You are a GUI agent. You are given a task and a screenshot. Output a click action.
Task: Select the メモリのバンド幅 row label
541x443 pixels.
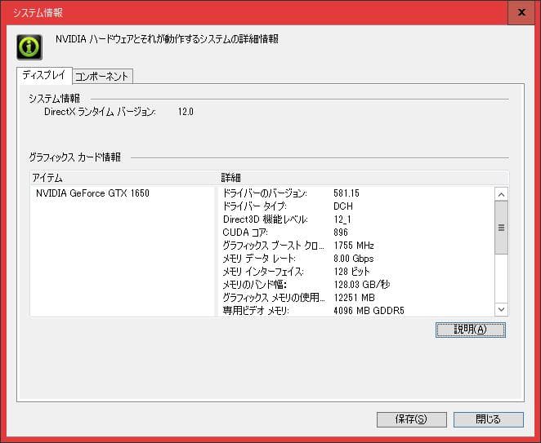(255, 285)
